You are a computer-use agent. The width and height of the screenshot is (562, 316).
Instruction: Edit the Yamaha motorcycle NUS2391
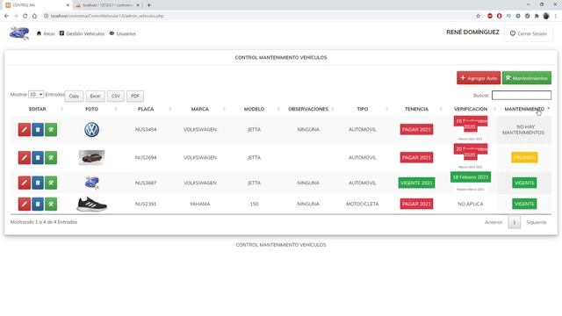tap(25, 204)
